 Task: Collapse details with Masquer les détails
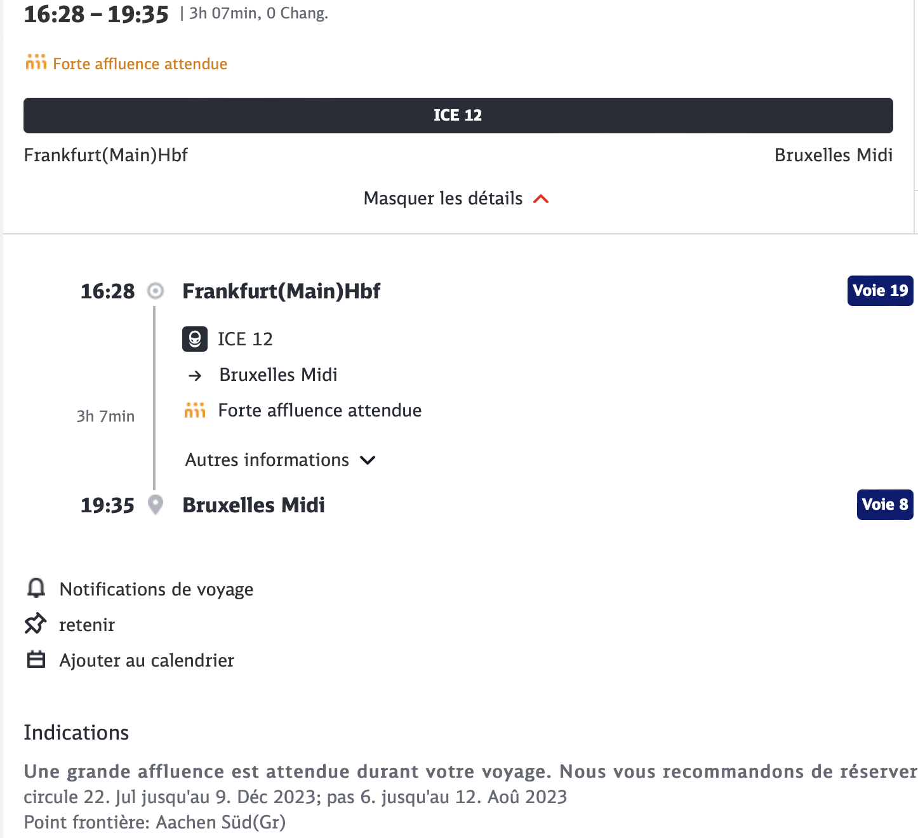(x=456, y=199)
